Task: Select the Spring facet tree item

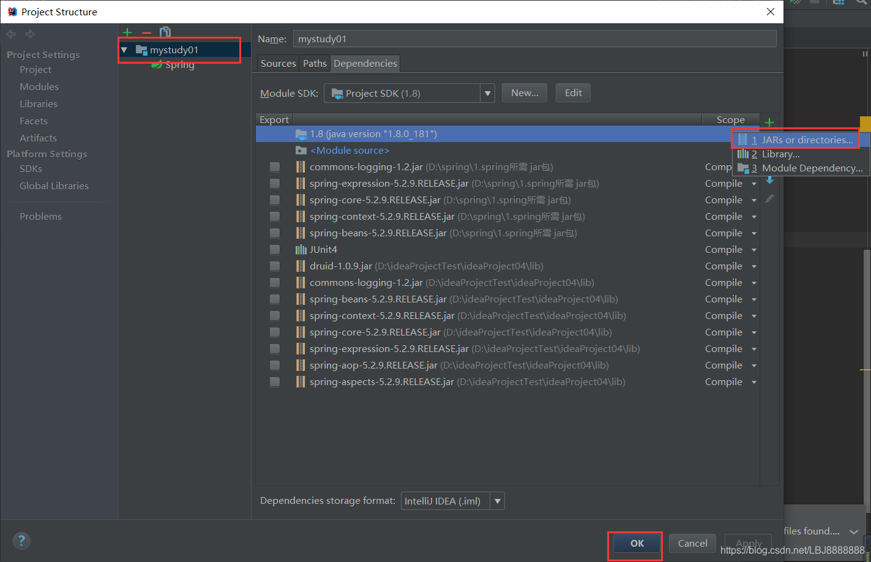Action: 180,65
